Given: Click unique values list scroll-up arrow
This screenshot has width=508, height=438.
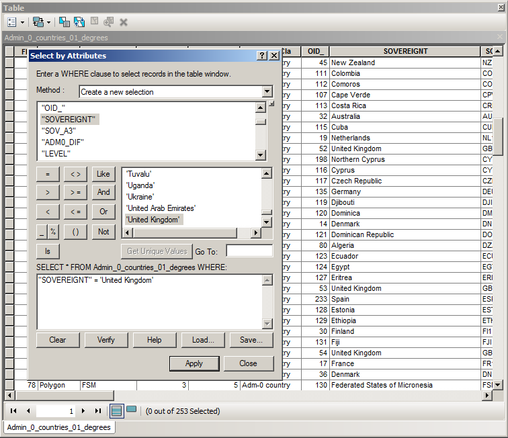Looking at the screenshot, I should click(267, 173).
